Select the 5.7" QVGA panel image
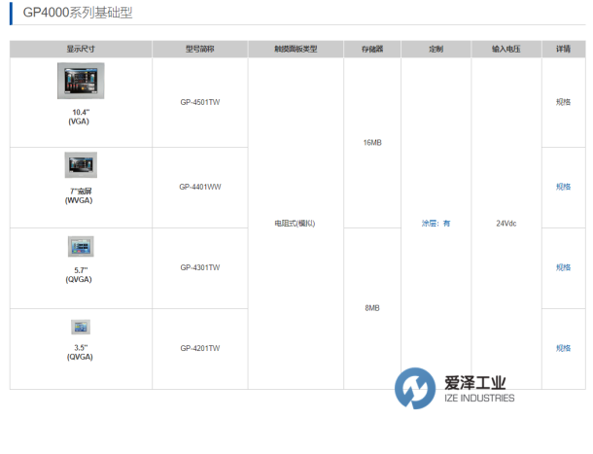 [81, 246]
